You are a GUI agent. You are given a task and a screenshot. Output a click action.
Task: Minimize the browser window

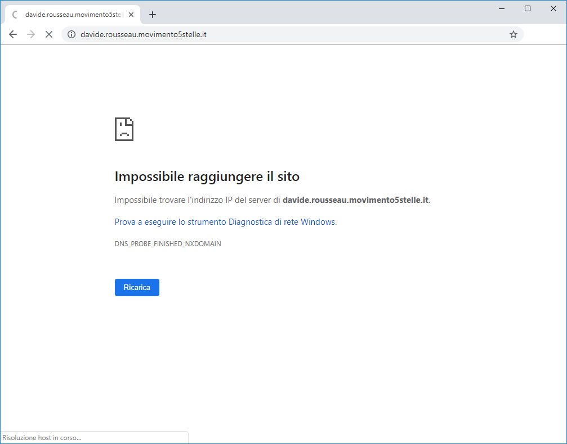(x=502, y=8)
